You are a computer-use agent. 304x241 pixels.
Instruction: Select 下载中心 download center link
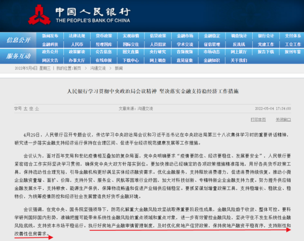click(x=130, y=60)
